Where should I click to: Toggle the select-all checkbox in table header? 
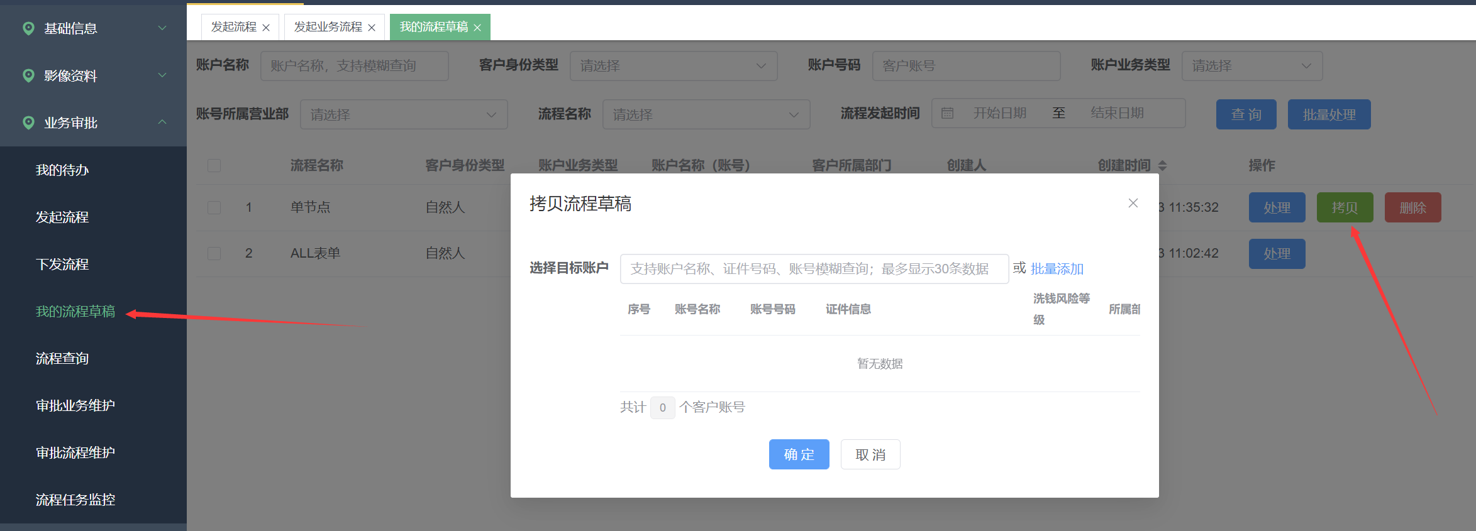click(214, 165)
